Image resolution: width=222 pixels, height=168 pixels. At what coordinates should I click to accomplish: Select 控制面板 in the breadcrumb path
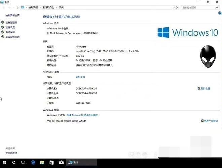(33, 7)
